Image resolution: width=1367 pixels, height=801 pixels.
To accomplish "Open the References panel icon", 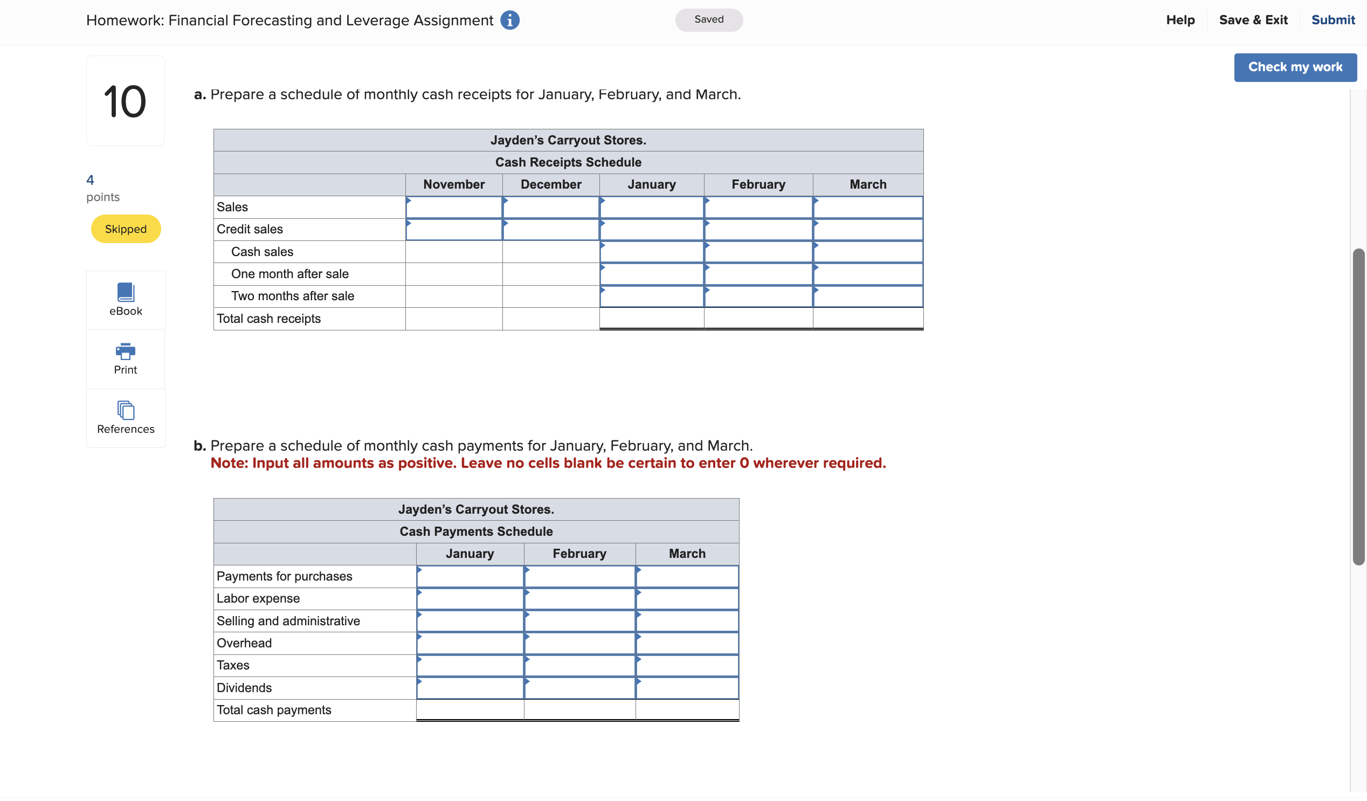I will [125, 417].
